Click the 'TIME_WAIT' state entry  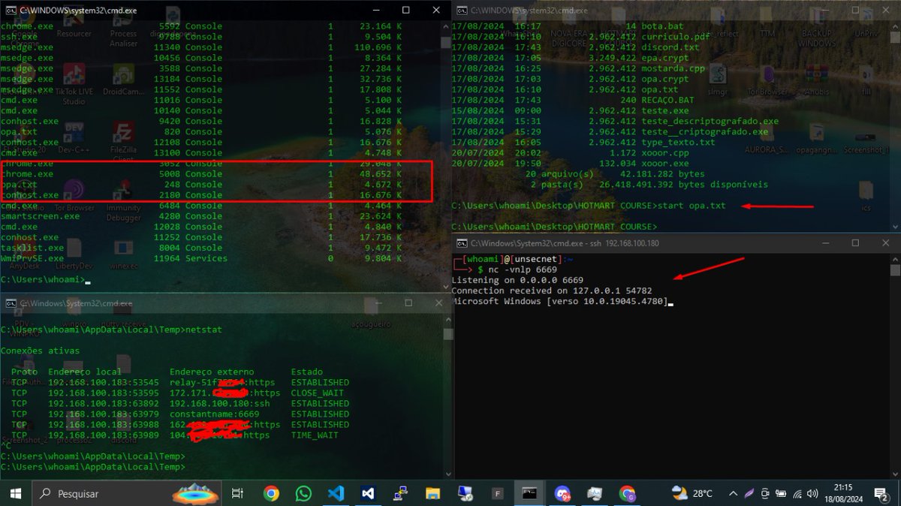315,435
